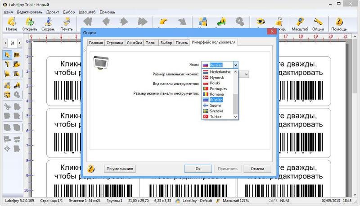Decrease label count with left stepper arrow
Viewport: 360px width, 206px height.
pos(5,43)
